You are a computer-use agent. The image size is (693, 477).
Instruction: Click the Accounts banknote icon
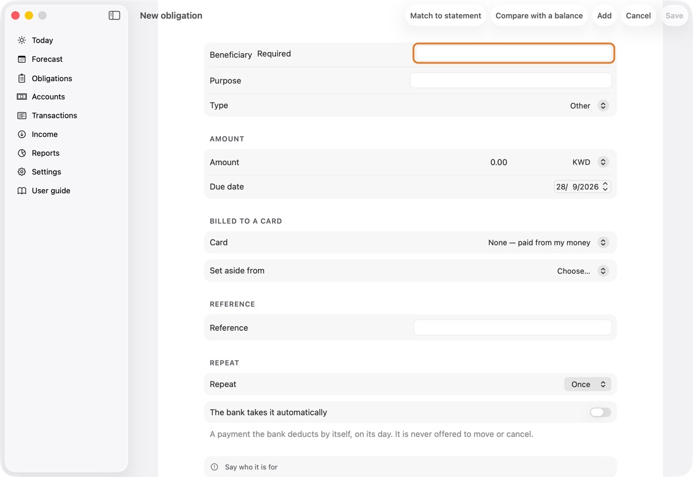pos(22,97)
